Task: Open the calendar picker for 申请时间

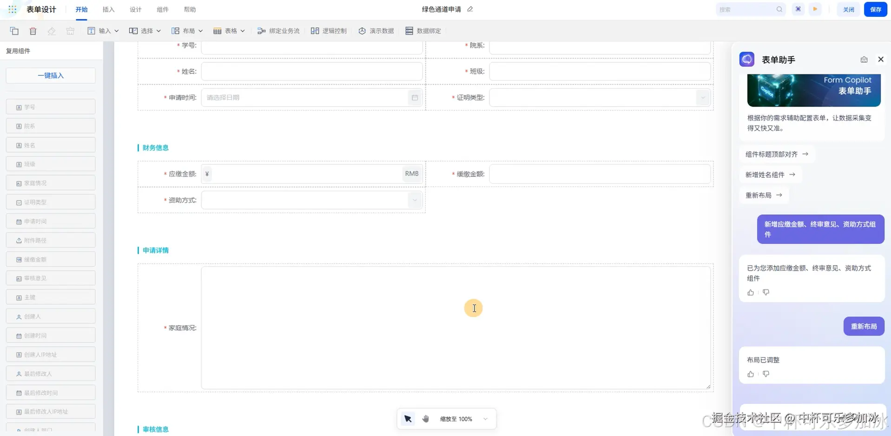Action: pyautogui.click(x=415, y=98)
